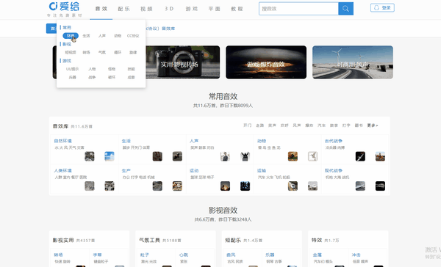Click the train thumbnail under 运输
Screen dimensions: 441x267
[293, 186]
